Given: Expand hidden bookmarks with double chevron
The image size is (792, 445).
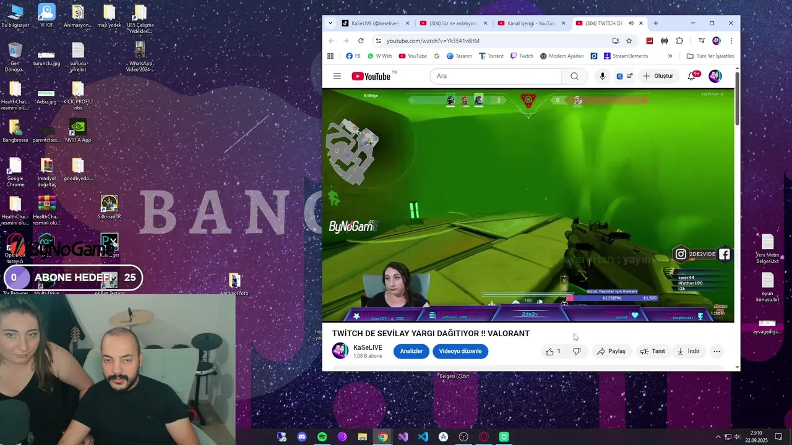Looking at the screenshot, I should coord(670,56).
